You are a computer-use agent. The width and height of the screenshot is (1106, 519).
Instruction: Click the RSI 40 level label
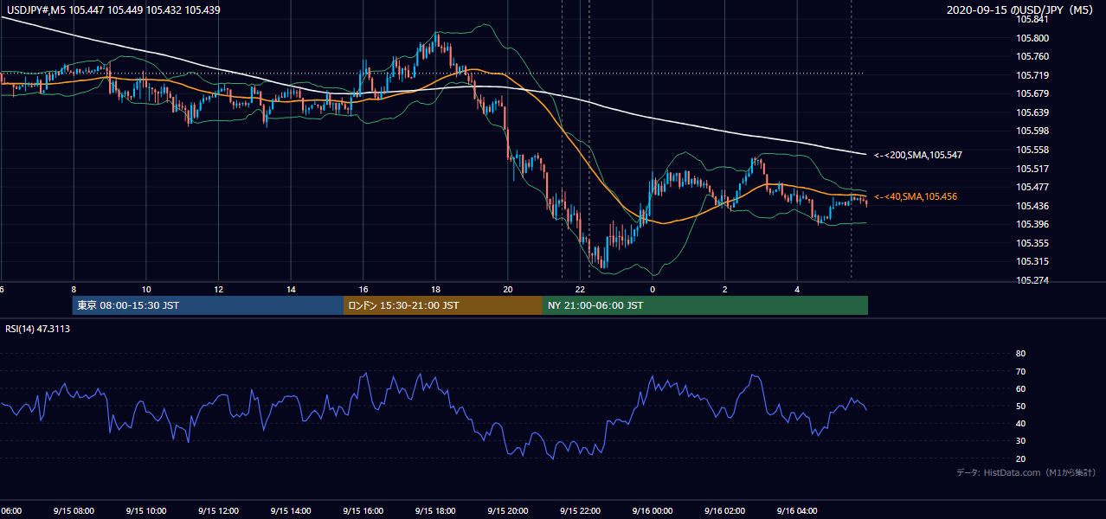click(1020, 423)
